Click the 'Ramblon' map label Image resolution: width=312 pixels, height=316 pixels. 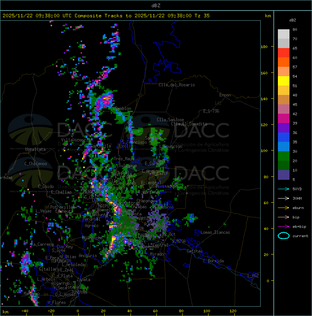click(x=123, y=108)
